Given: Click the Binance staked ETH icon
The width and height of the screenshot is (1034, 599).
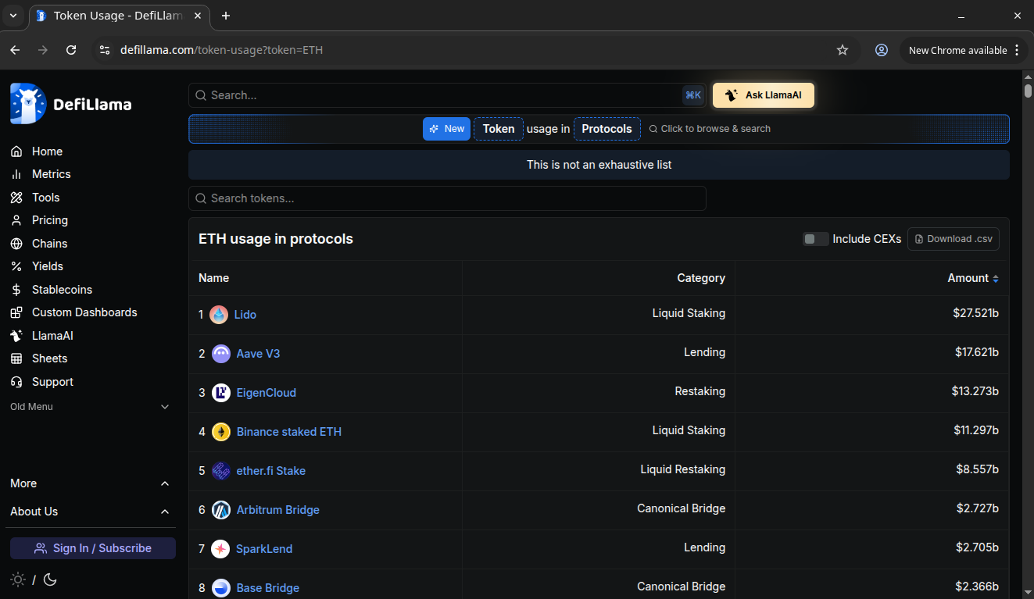Looking at the screenshot, I should (x=221, y=432).
